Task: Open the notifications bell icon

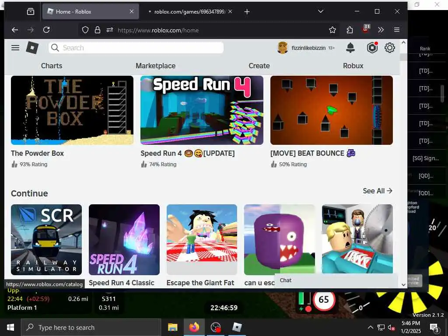Action: 350,48
